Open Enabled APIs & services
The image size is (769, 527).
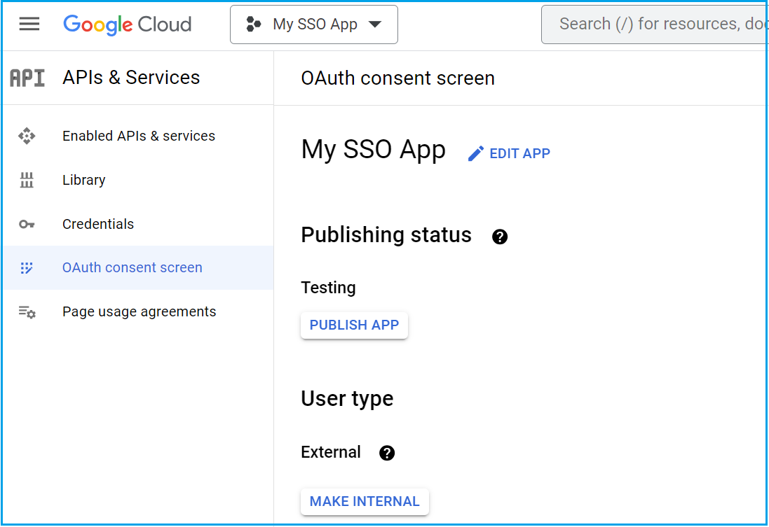point(138,136)
